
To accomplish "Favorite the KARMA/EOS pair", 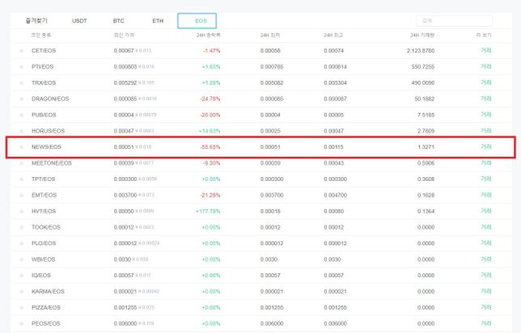I will pyautogui.click(x=22, y=291).
